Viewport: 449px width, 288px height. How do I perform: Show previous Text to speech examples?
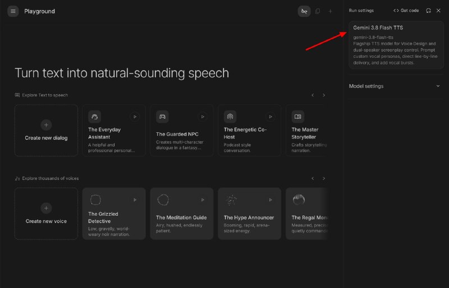(313, 95)
